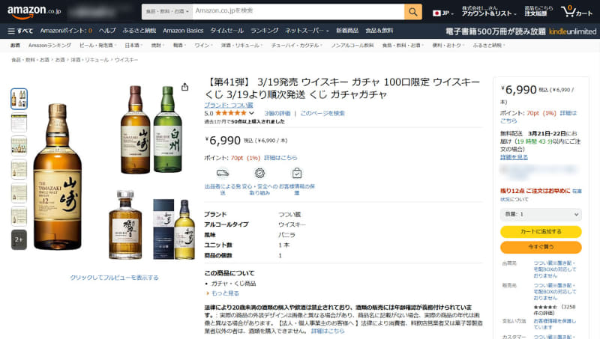Screen dimensions: 600x339
Task: Click the Amazon.co.jp logo
Action: point(34,11)
